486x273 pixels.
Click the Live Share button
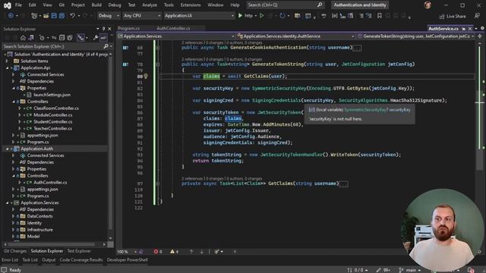pyautogui.click(x=453, y=16)
